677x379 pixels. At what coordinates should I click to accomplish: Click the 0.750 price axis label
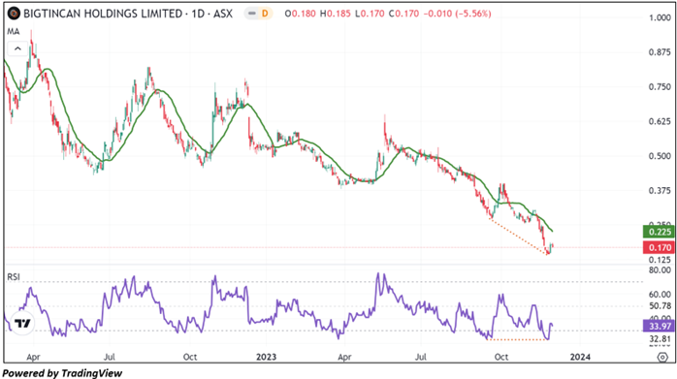click(660, 87)
